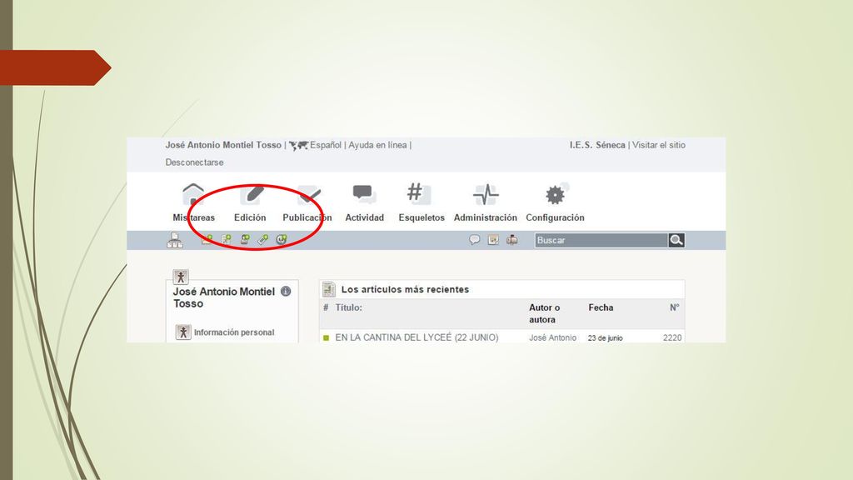This screenshot has width=853, height=480.
Task: Click the Fecha column header
Action: 601,307
